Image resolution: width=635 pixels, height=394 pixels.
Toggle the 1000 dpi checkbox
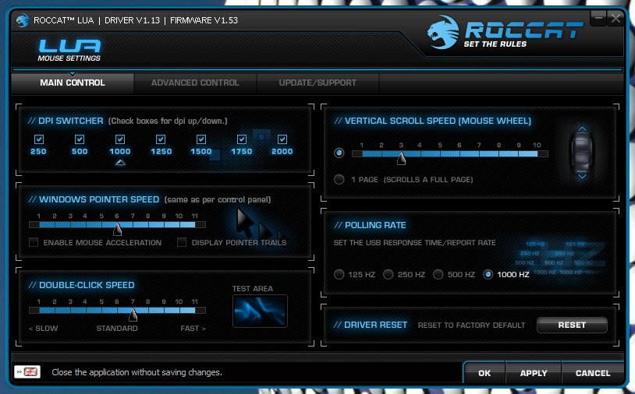click(120, 139)
